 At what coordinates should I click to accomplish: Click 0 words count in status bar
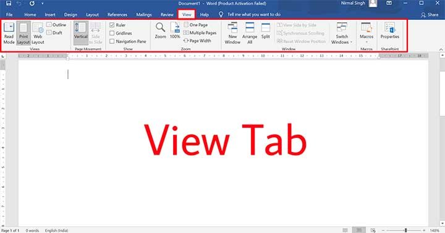32,231
